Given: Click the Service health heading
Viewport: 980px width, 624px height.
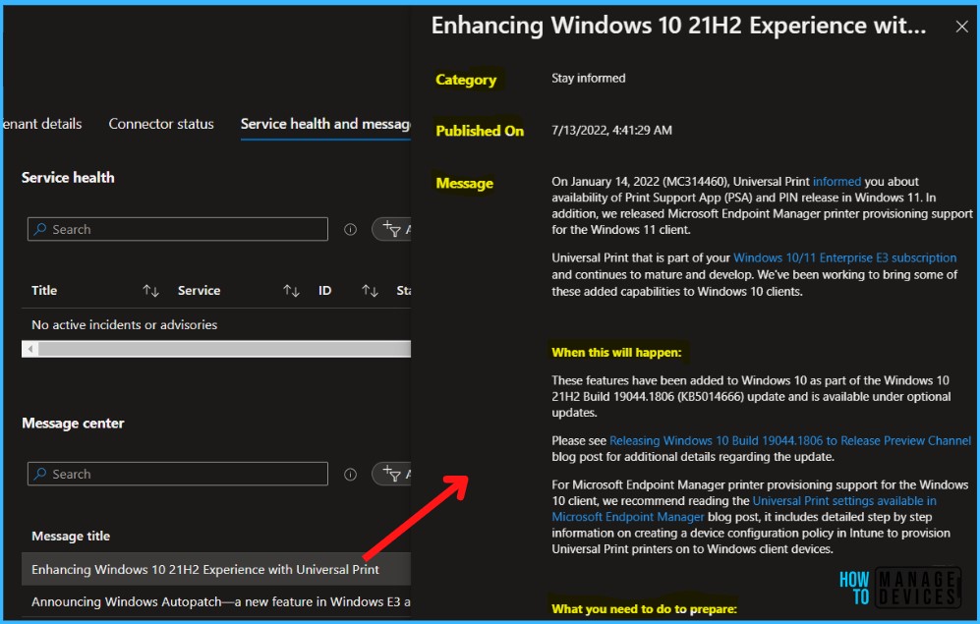Looking at the screenshot, I should (68, 178).
